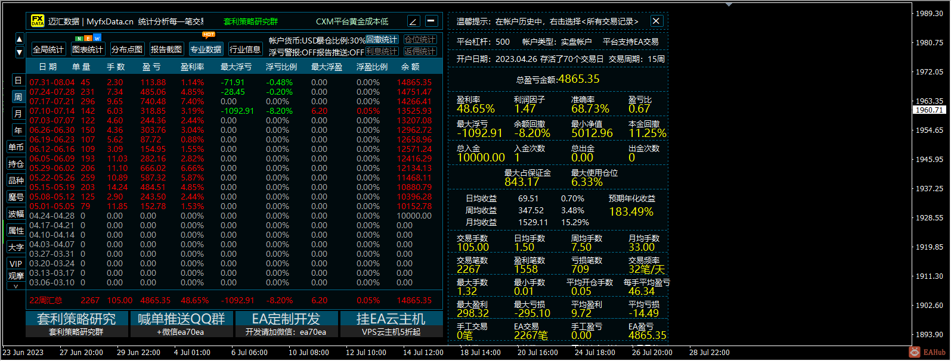
Task: Click the 日期 column header
Action: click(x=48, y=67)
